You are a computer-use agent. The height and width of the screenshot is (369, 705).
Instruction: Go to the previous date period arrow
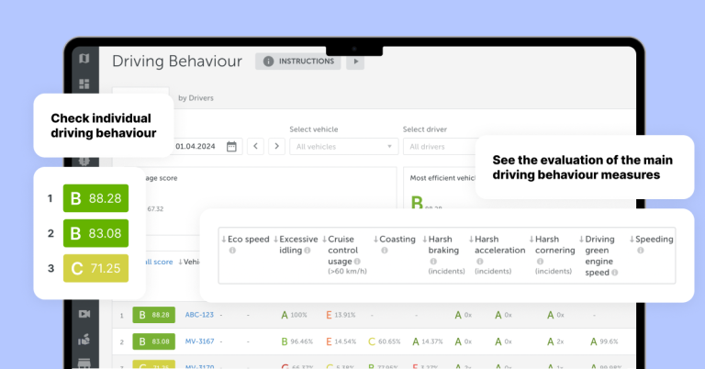coord(255,146)
